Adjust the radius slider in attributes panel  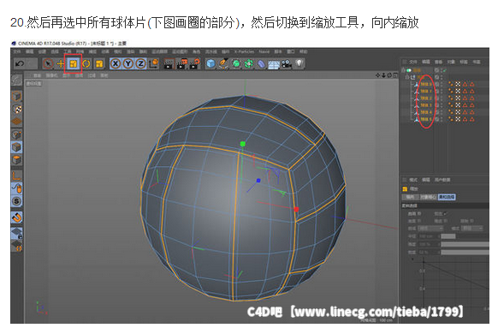448,236
